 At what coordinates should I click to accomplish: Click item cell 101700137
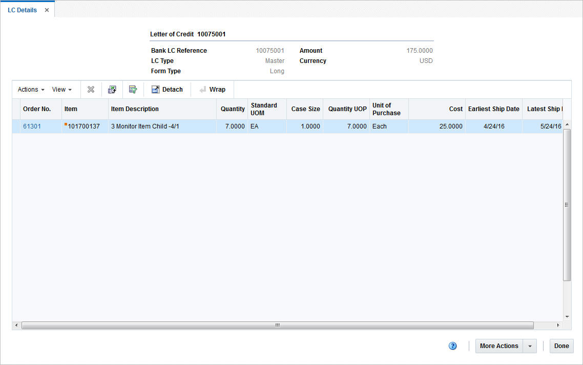tap(84, 126)
